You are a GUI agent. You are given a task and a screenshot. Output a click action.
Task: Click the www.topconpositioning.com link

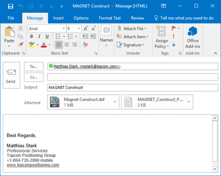33,165
